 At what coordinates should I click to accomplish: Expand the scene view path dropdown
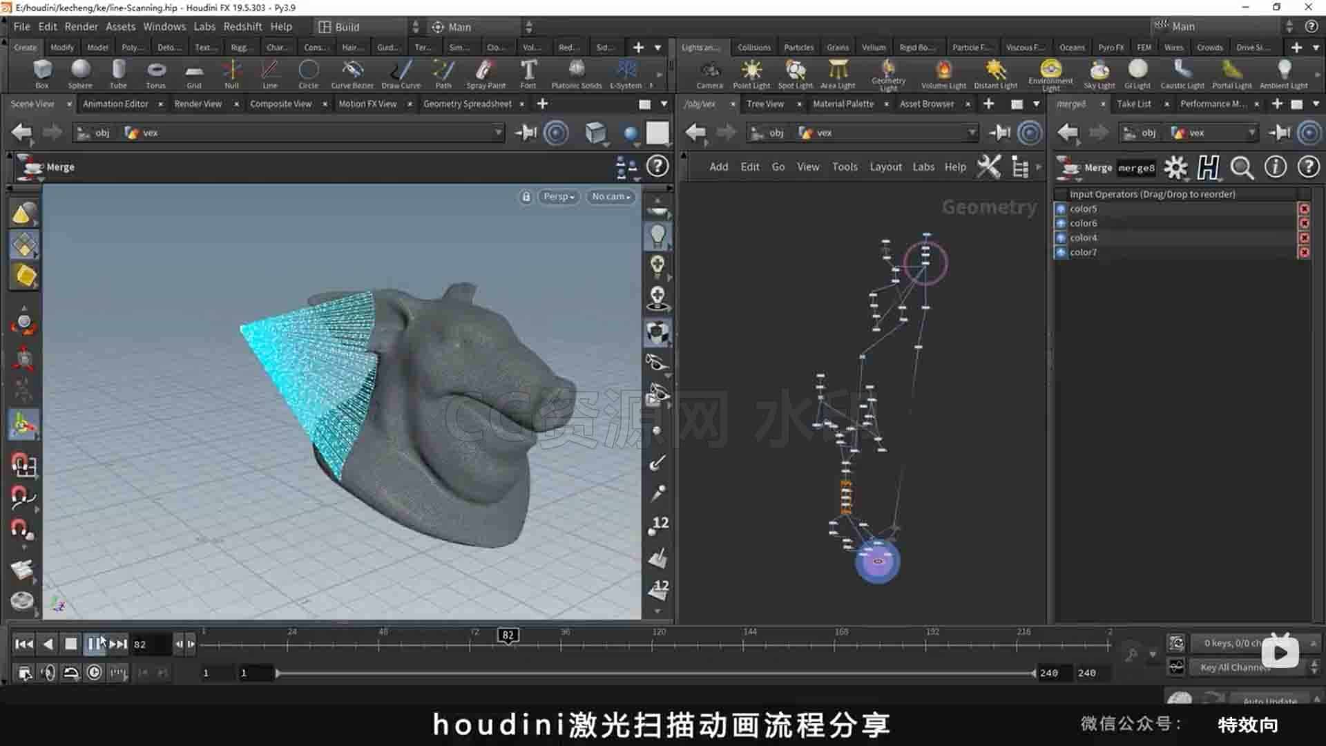point(498,132)
